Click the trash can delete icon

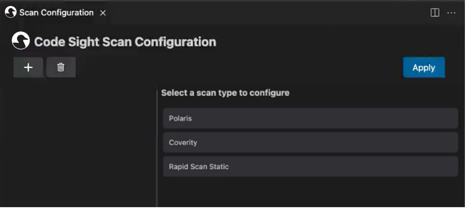point(61,68)
